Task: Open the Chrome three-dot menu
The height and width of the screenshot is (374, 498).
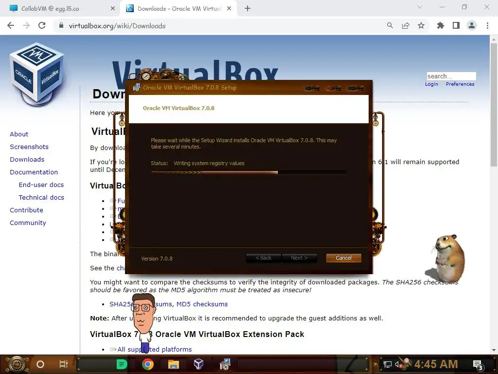Action: click(487, 26)
